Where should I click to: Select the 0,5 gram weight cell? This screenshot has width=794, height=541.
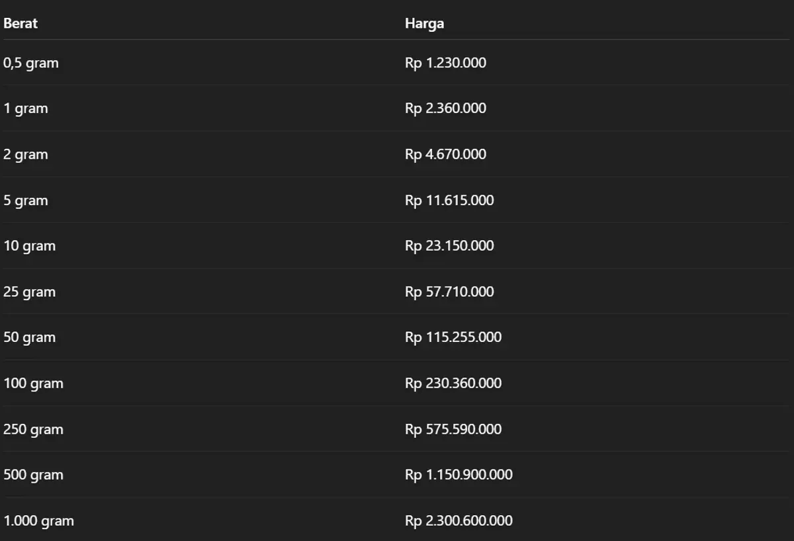point(31,63)
